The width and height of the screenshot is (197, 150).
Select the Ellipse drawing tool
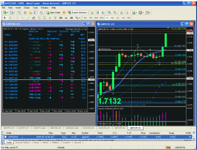click(x=61, y=18)
